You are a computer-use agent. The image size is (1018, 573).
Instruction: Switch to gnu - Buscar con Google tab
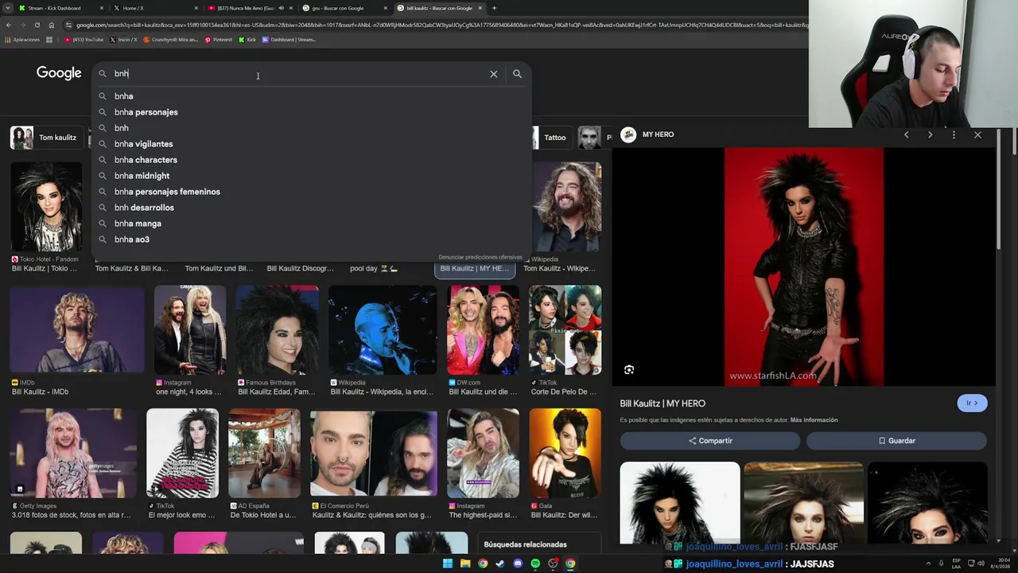tap(344, 8)
